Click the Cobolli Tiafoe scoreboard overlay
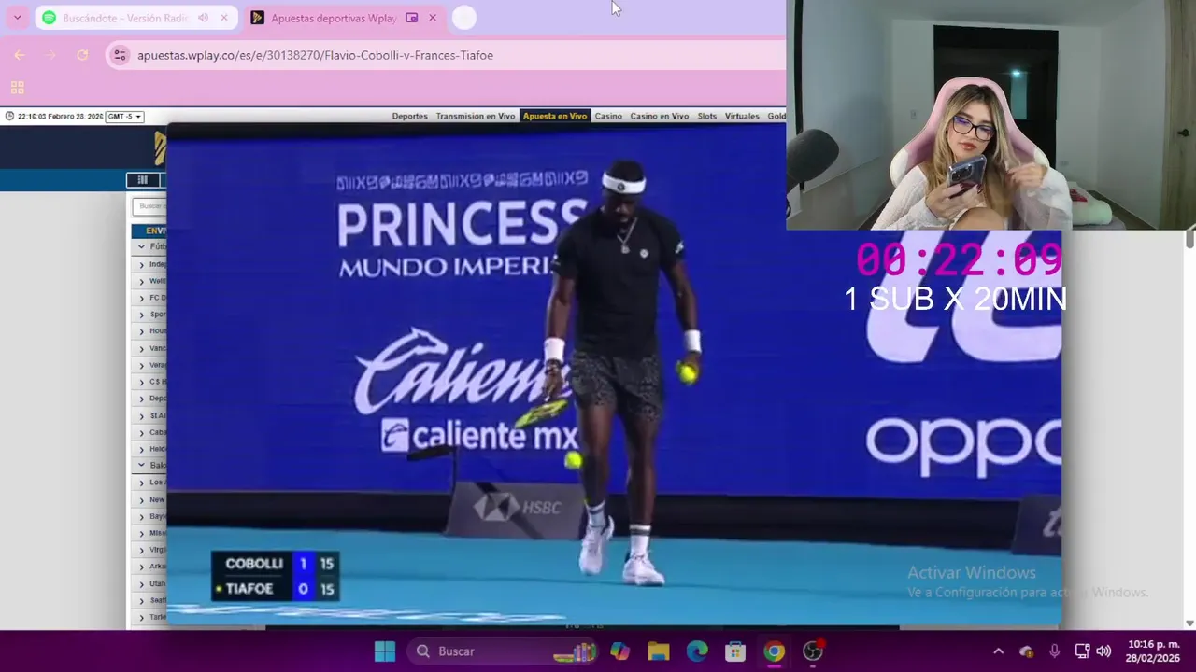The width and height of the screenshot is (1196, 672). click(275, 576)
